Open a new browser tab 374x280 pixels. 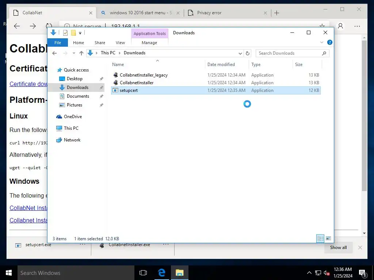tap(277, 13)
